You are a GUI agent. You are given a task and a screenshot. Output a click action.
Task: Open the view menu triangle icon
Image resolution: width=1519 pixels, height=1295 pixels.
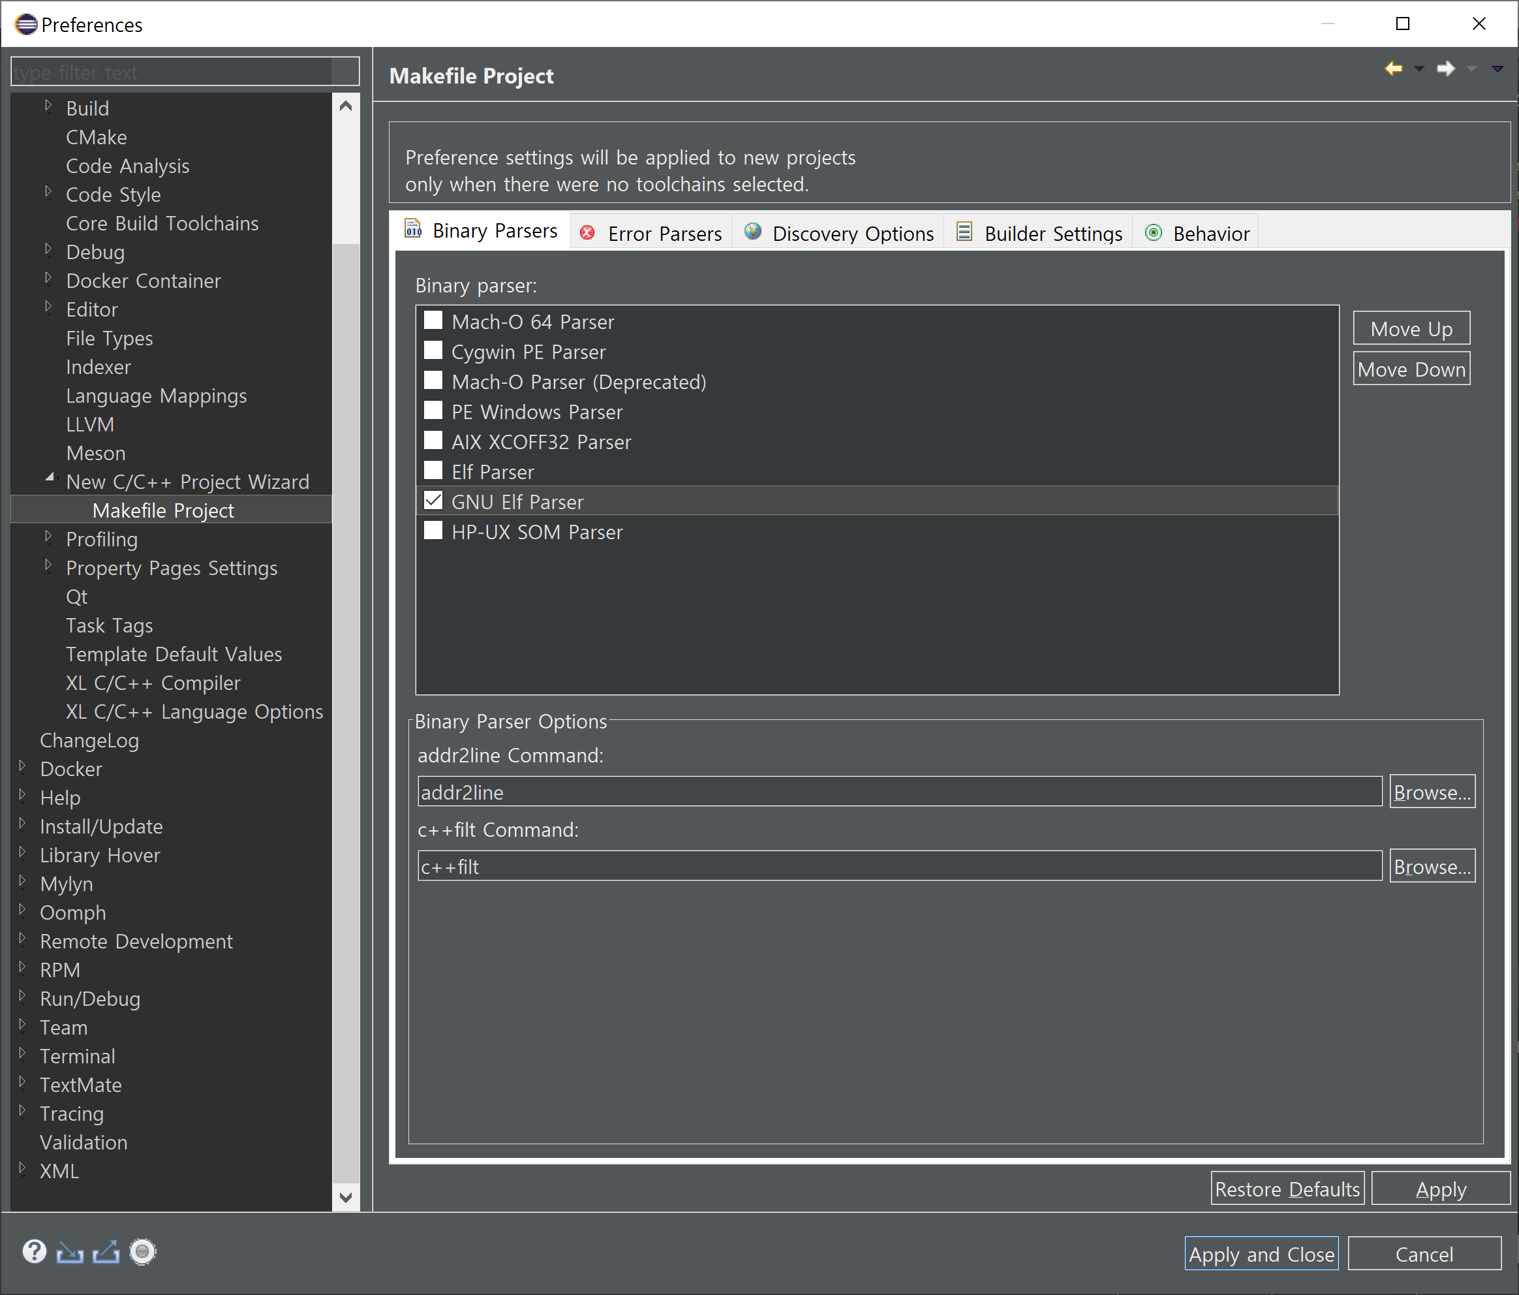[x=1497, y=69]
